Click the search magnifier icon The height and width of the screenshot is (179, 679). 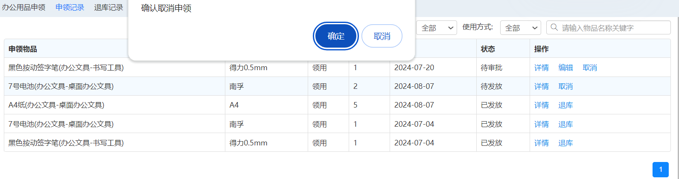click(554, 28)
